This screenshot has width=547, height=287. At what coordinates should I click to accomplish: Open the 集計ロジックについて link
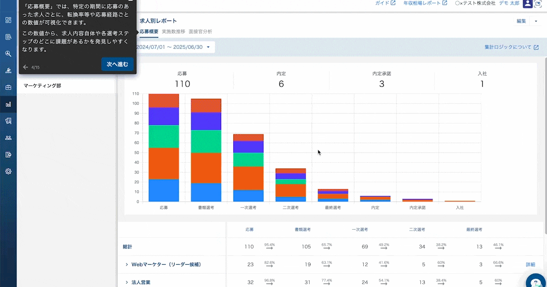[x=511, y=47]
